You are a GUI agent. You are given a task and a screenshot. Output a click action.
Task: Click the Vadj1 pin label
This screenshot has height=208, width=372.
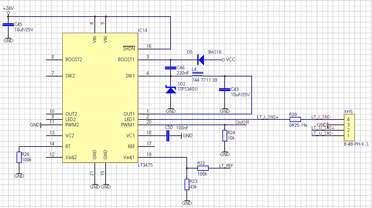tap(129, 157)
